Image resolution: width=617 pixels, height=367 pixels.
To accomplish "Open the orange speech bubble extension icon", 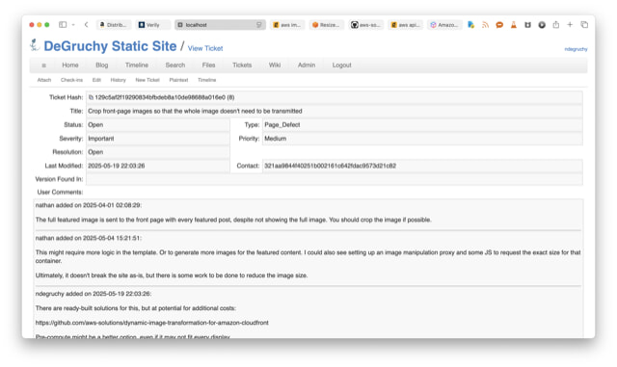I will coord(499,25).
